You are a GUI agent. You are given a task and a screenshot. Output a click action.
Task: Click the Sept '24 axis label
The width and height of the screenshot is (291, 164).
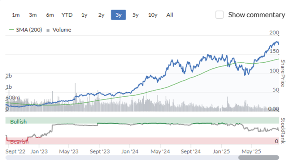[191, 152]
